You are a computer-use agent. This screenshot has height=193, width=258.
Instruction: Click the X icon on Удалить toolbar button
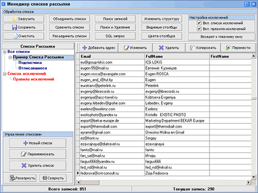coord(161,47)
